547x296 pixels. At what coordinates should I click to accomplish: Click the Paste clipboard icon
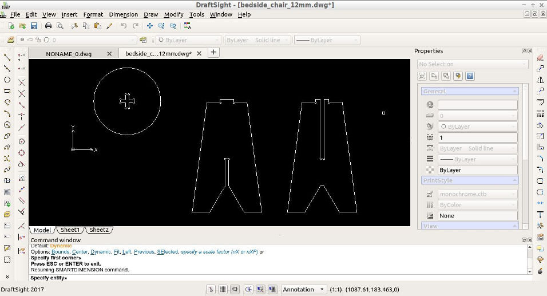point(98,26)
